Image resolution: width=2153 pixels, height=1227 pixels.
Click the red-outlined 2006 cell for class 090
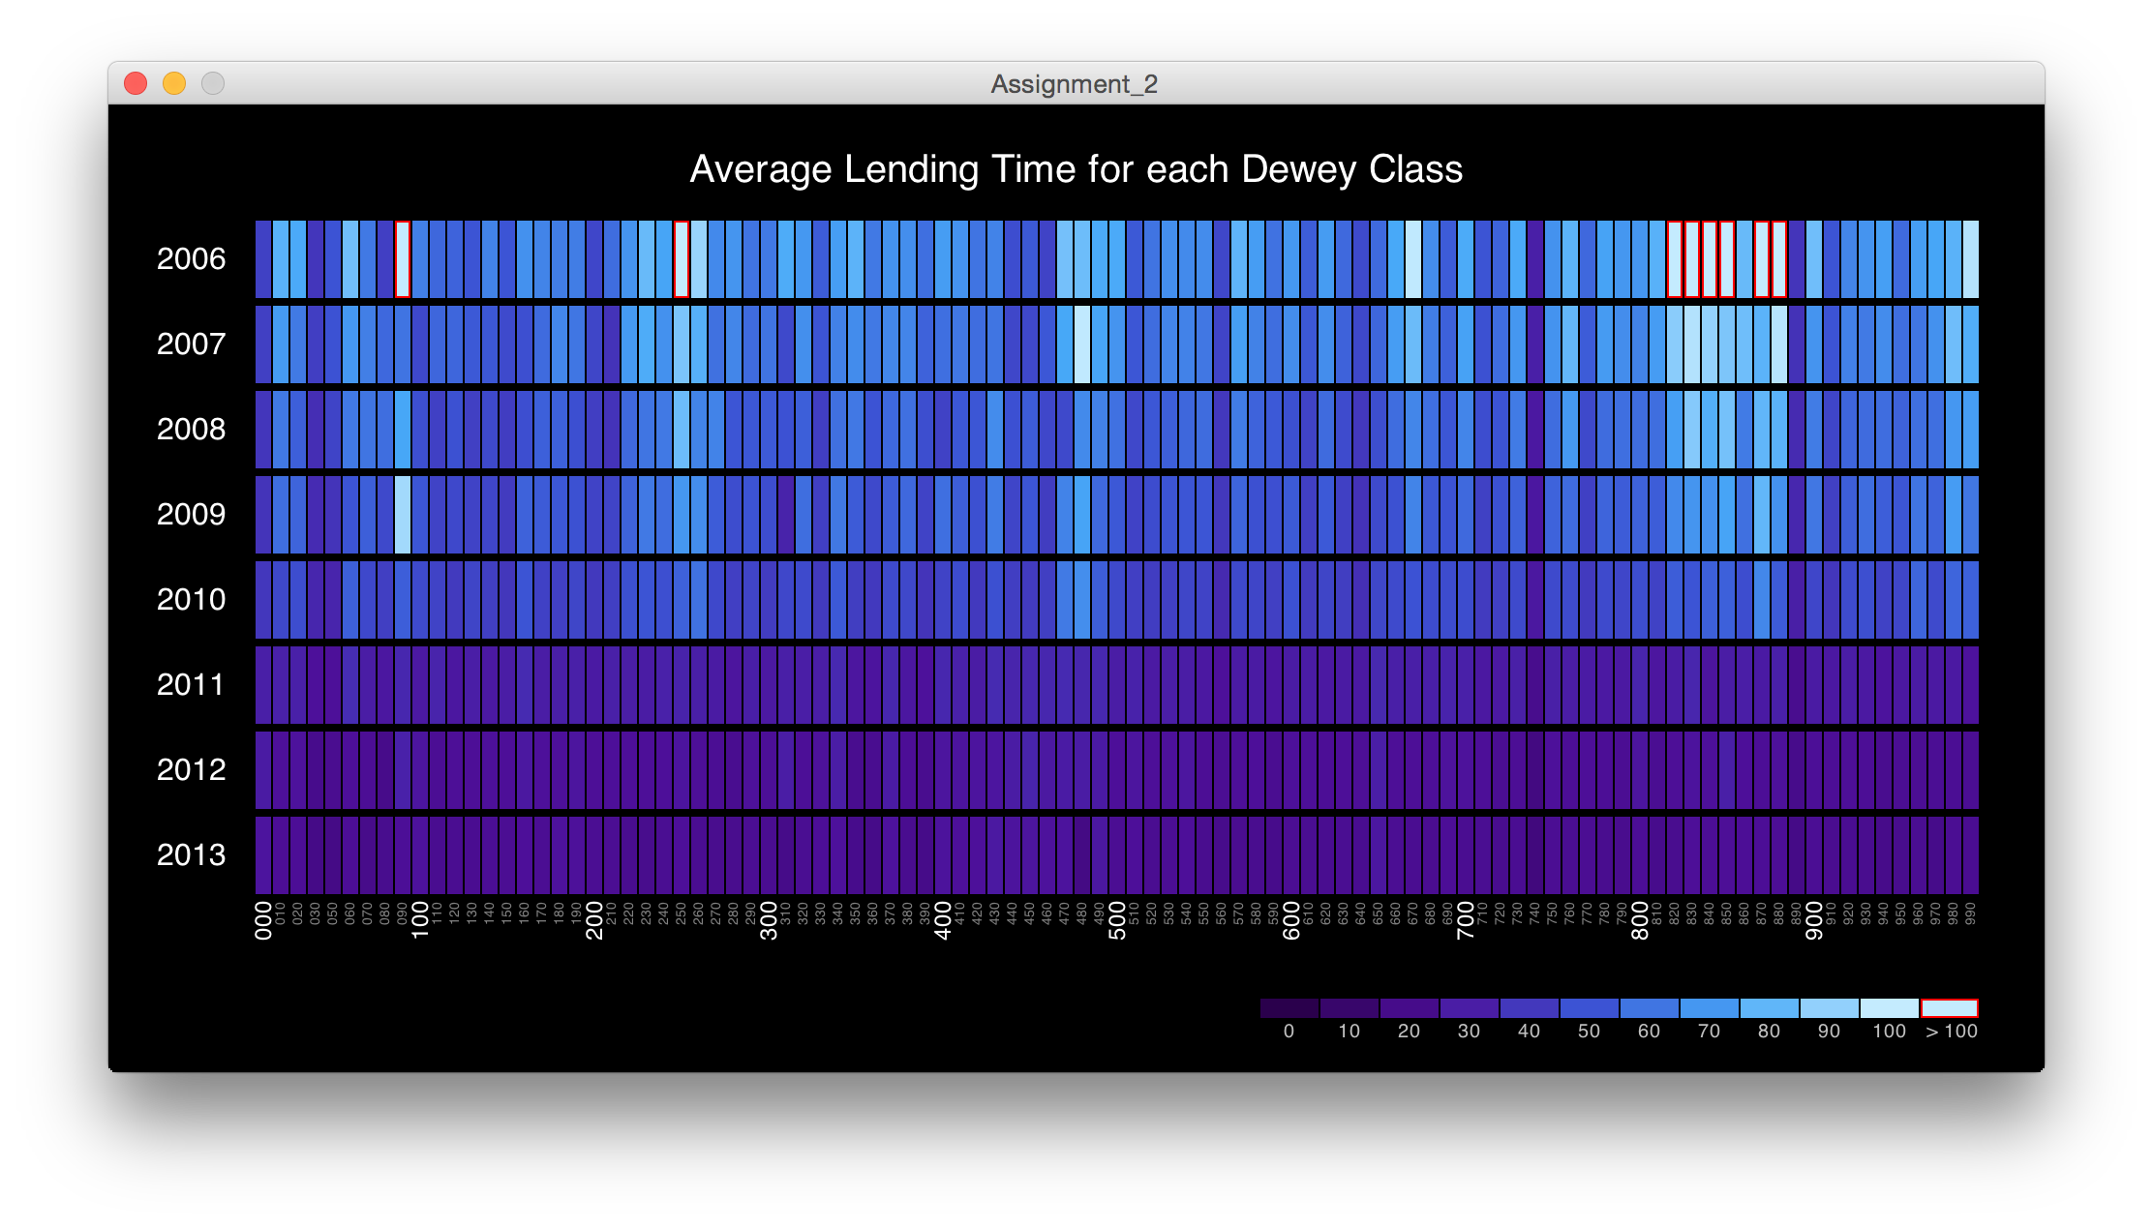[x=403, y=259]
